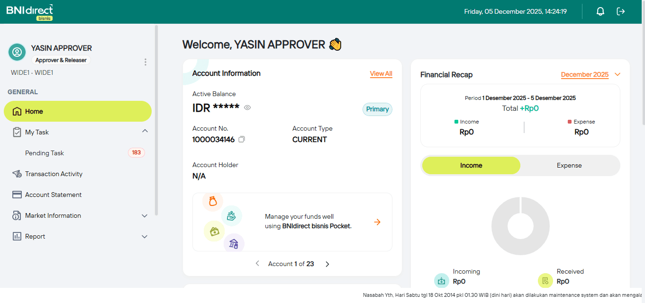The height and width of the screenshot is (303, 645).
Task: Click the chevron beside December 2025
Action: coord(617,74)
